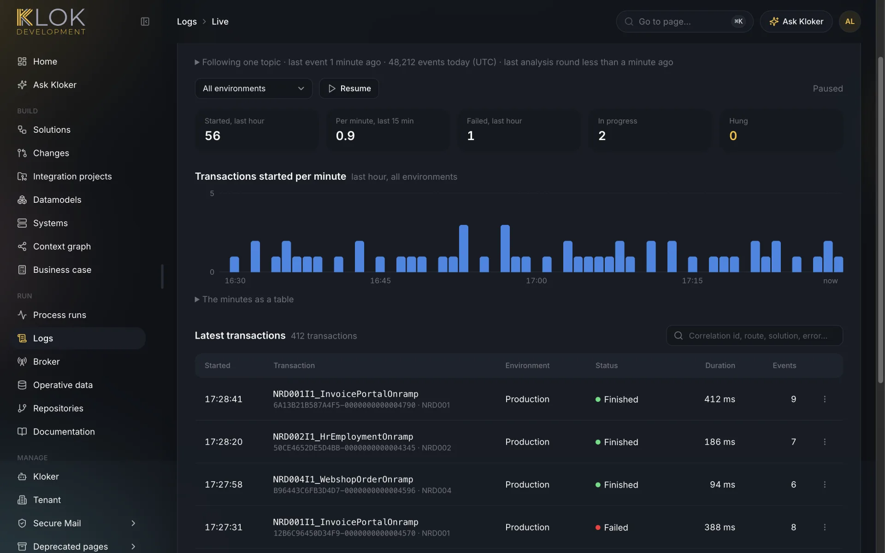Image resolution: width=885 pixels, height=553 pixels.
Task: Select the Repositories icon
Action: point(22,408)
